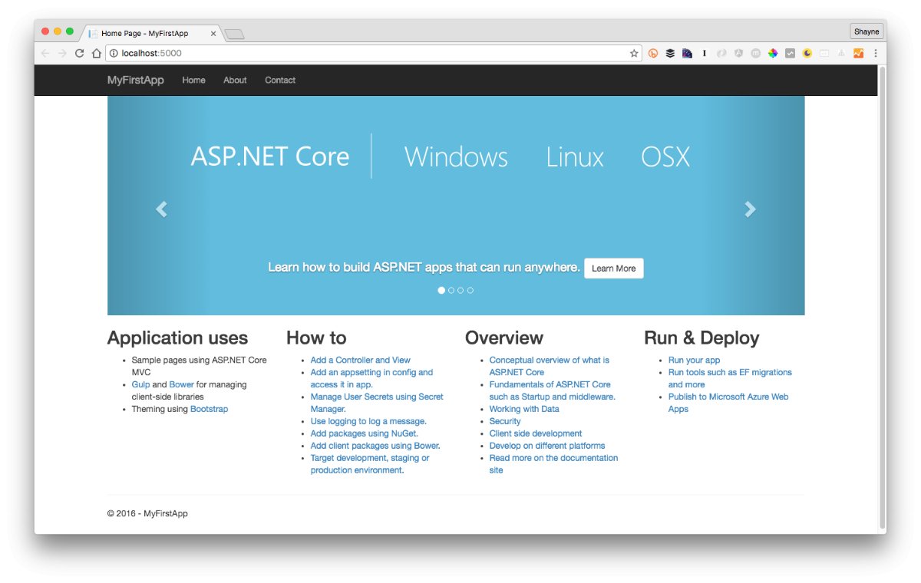Open the Contact nav item

point(280,81)
